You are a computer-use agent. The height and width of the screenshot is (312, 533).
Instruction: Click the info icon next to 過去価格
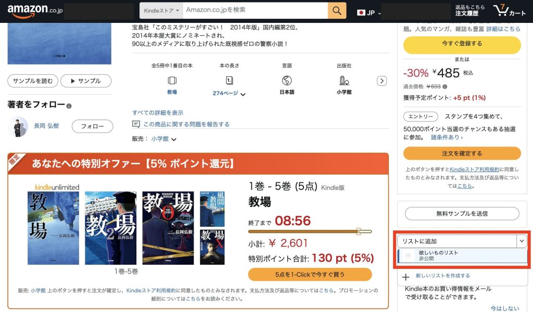click(x=445, y=86)
